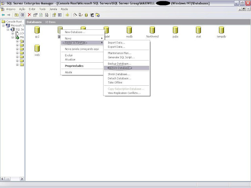Open the Ajuda menu in the menu bar

pyautogui.click(x=64, y=9)
